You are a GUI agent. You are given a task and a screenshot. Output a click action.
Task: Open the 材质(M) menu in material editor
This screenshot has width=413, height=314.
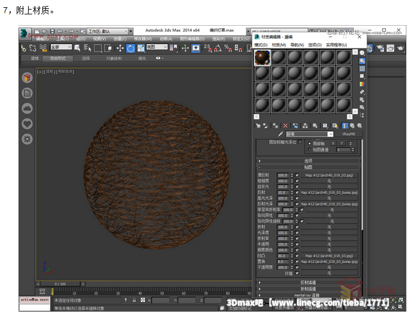[279, 45]
